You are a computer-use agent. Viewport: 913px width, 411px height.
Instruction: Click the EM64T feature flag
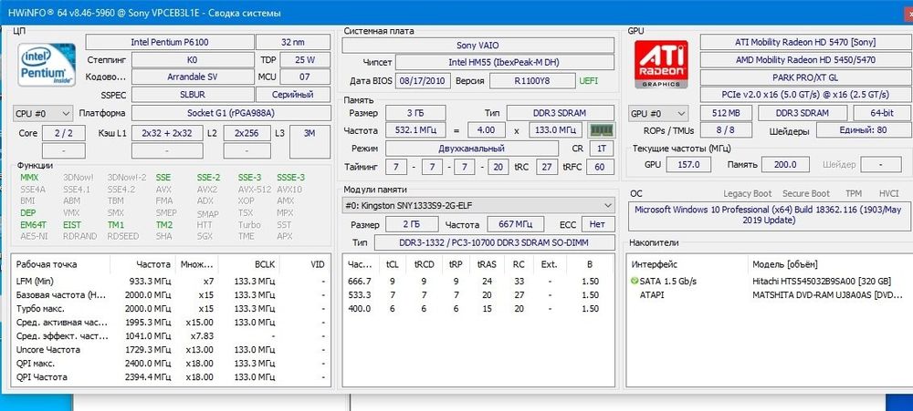point(31,224)
